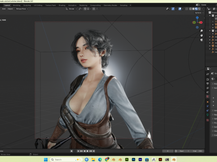
Task: Open the green Object Data properties tab
Action: [208, 115]
